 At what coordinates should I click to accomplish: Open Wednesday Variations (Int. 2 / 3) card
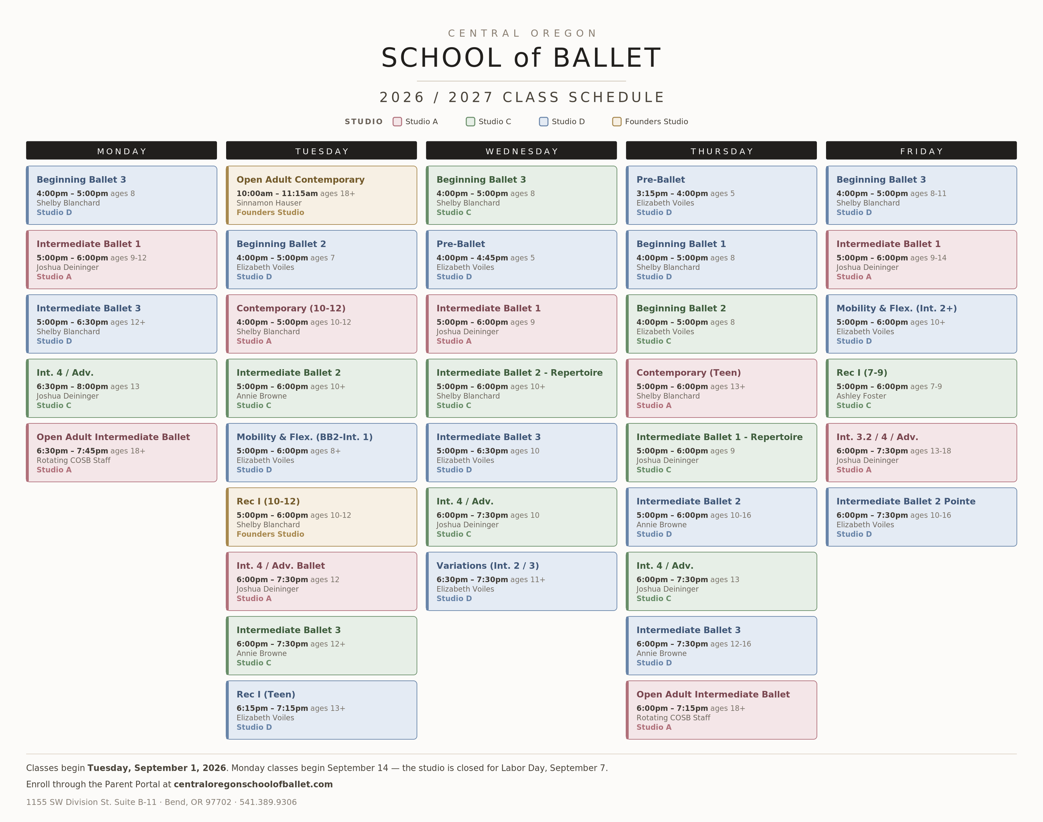click(521, 581)
